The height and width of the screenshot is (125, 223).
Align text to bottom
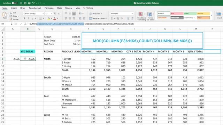coord(74,14)
